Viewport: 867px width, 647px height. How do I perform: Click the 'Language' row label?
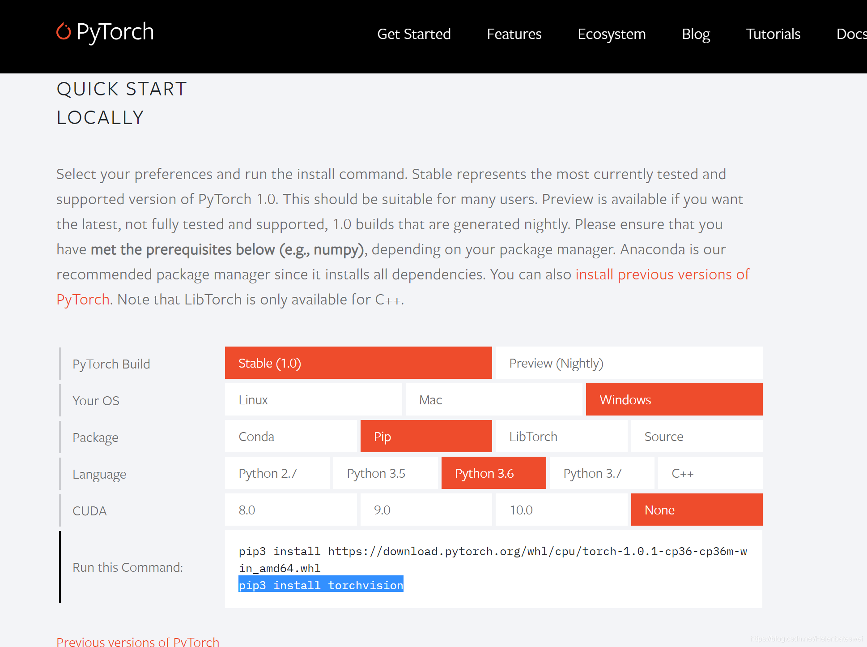tap(99, 474)
